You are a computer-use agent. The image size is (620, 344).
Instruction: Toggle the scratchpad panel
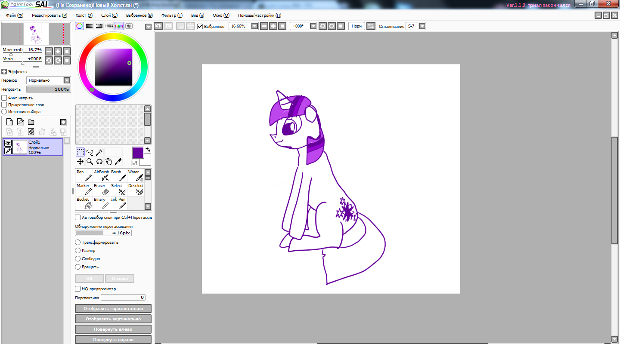click(x=129, y=26)
